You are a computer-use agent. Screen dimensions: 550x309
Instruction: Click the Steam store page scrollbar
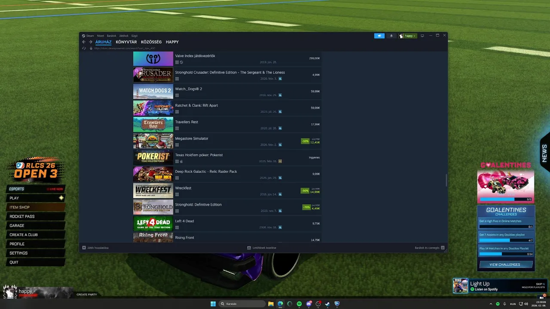446,180
